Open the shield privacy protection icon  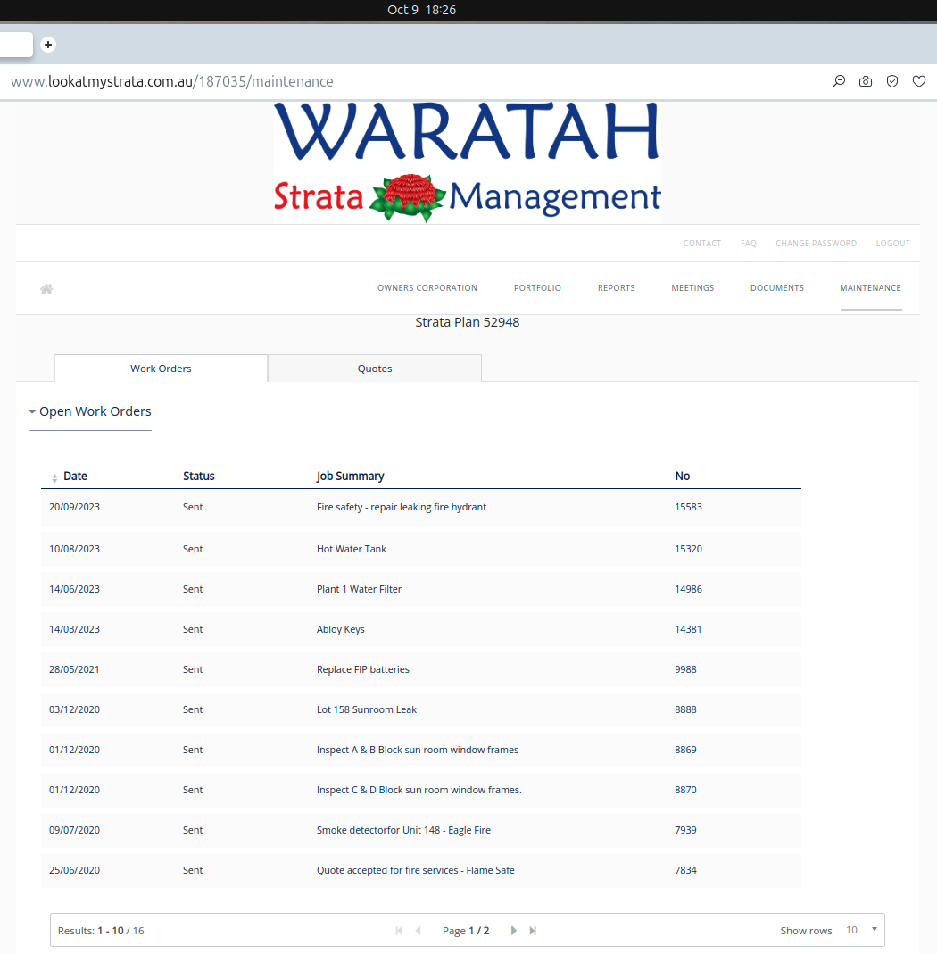tap(892, 81)
